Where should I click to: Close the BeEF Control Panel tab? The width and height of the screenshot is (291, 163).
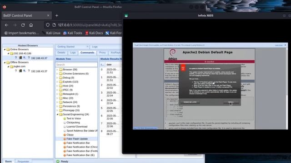(x=48, y=15)
